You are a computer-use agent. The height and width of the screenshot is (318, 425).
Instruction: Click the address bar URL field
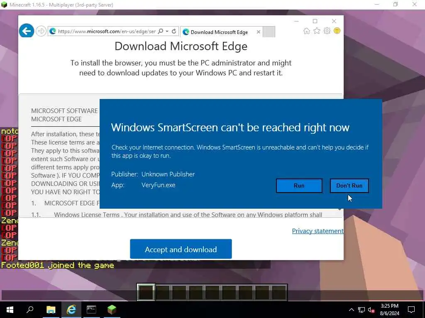coord(107,31)
